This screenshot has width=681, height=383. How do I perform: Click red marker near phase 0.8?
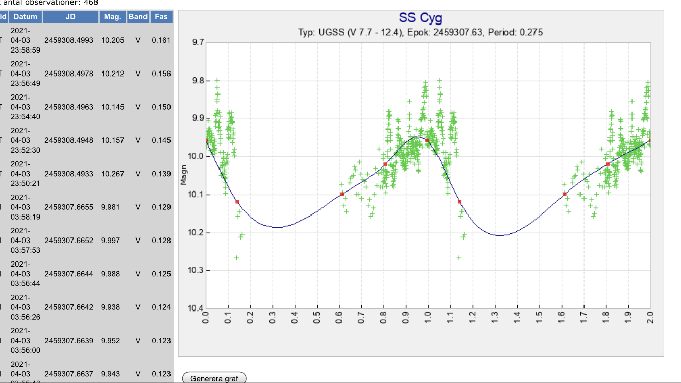point(385,164)
